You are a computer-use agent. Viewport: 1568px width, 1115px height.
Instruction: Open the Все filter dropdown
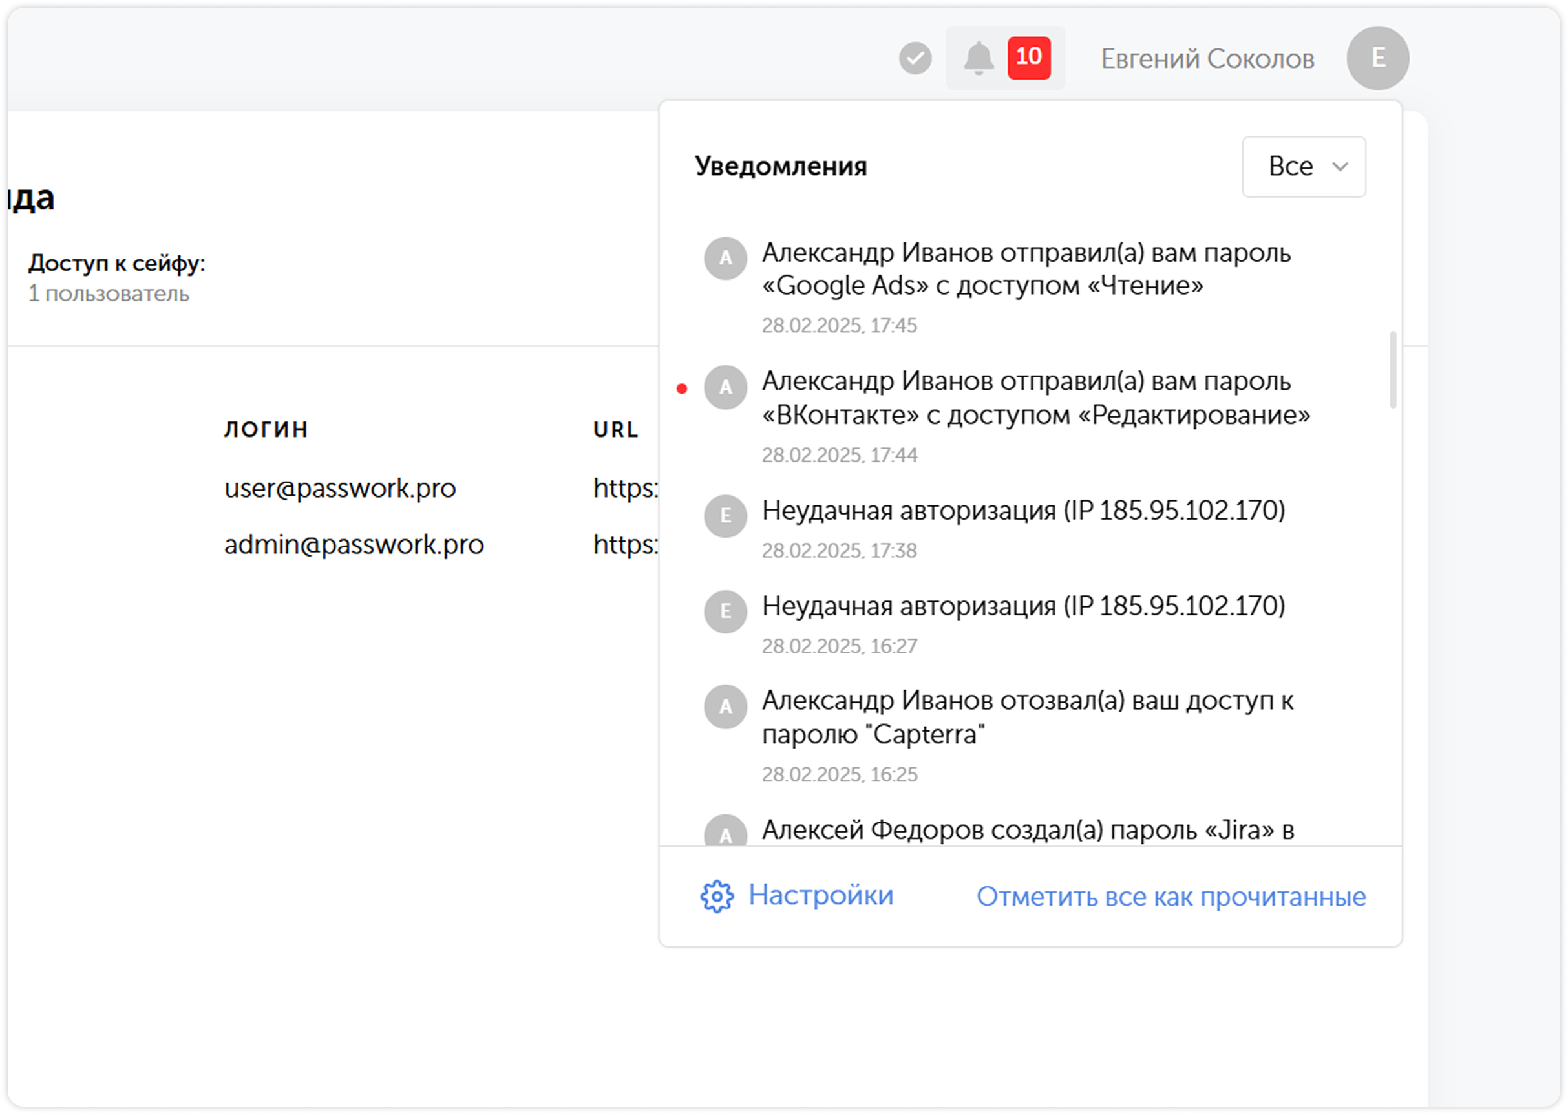coord(1303,167)
